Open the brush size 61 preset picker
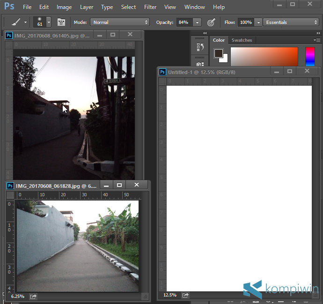 (49, 22)
